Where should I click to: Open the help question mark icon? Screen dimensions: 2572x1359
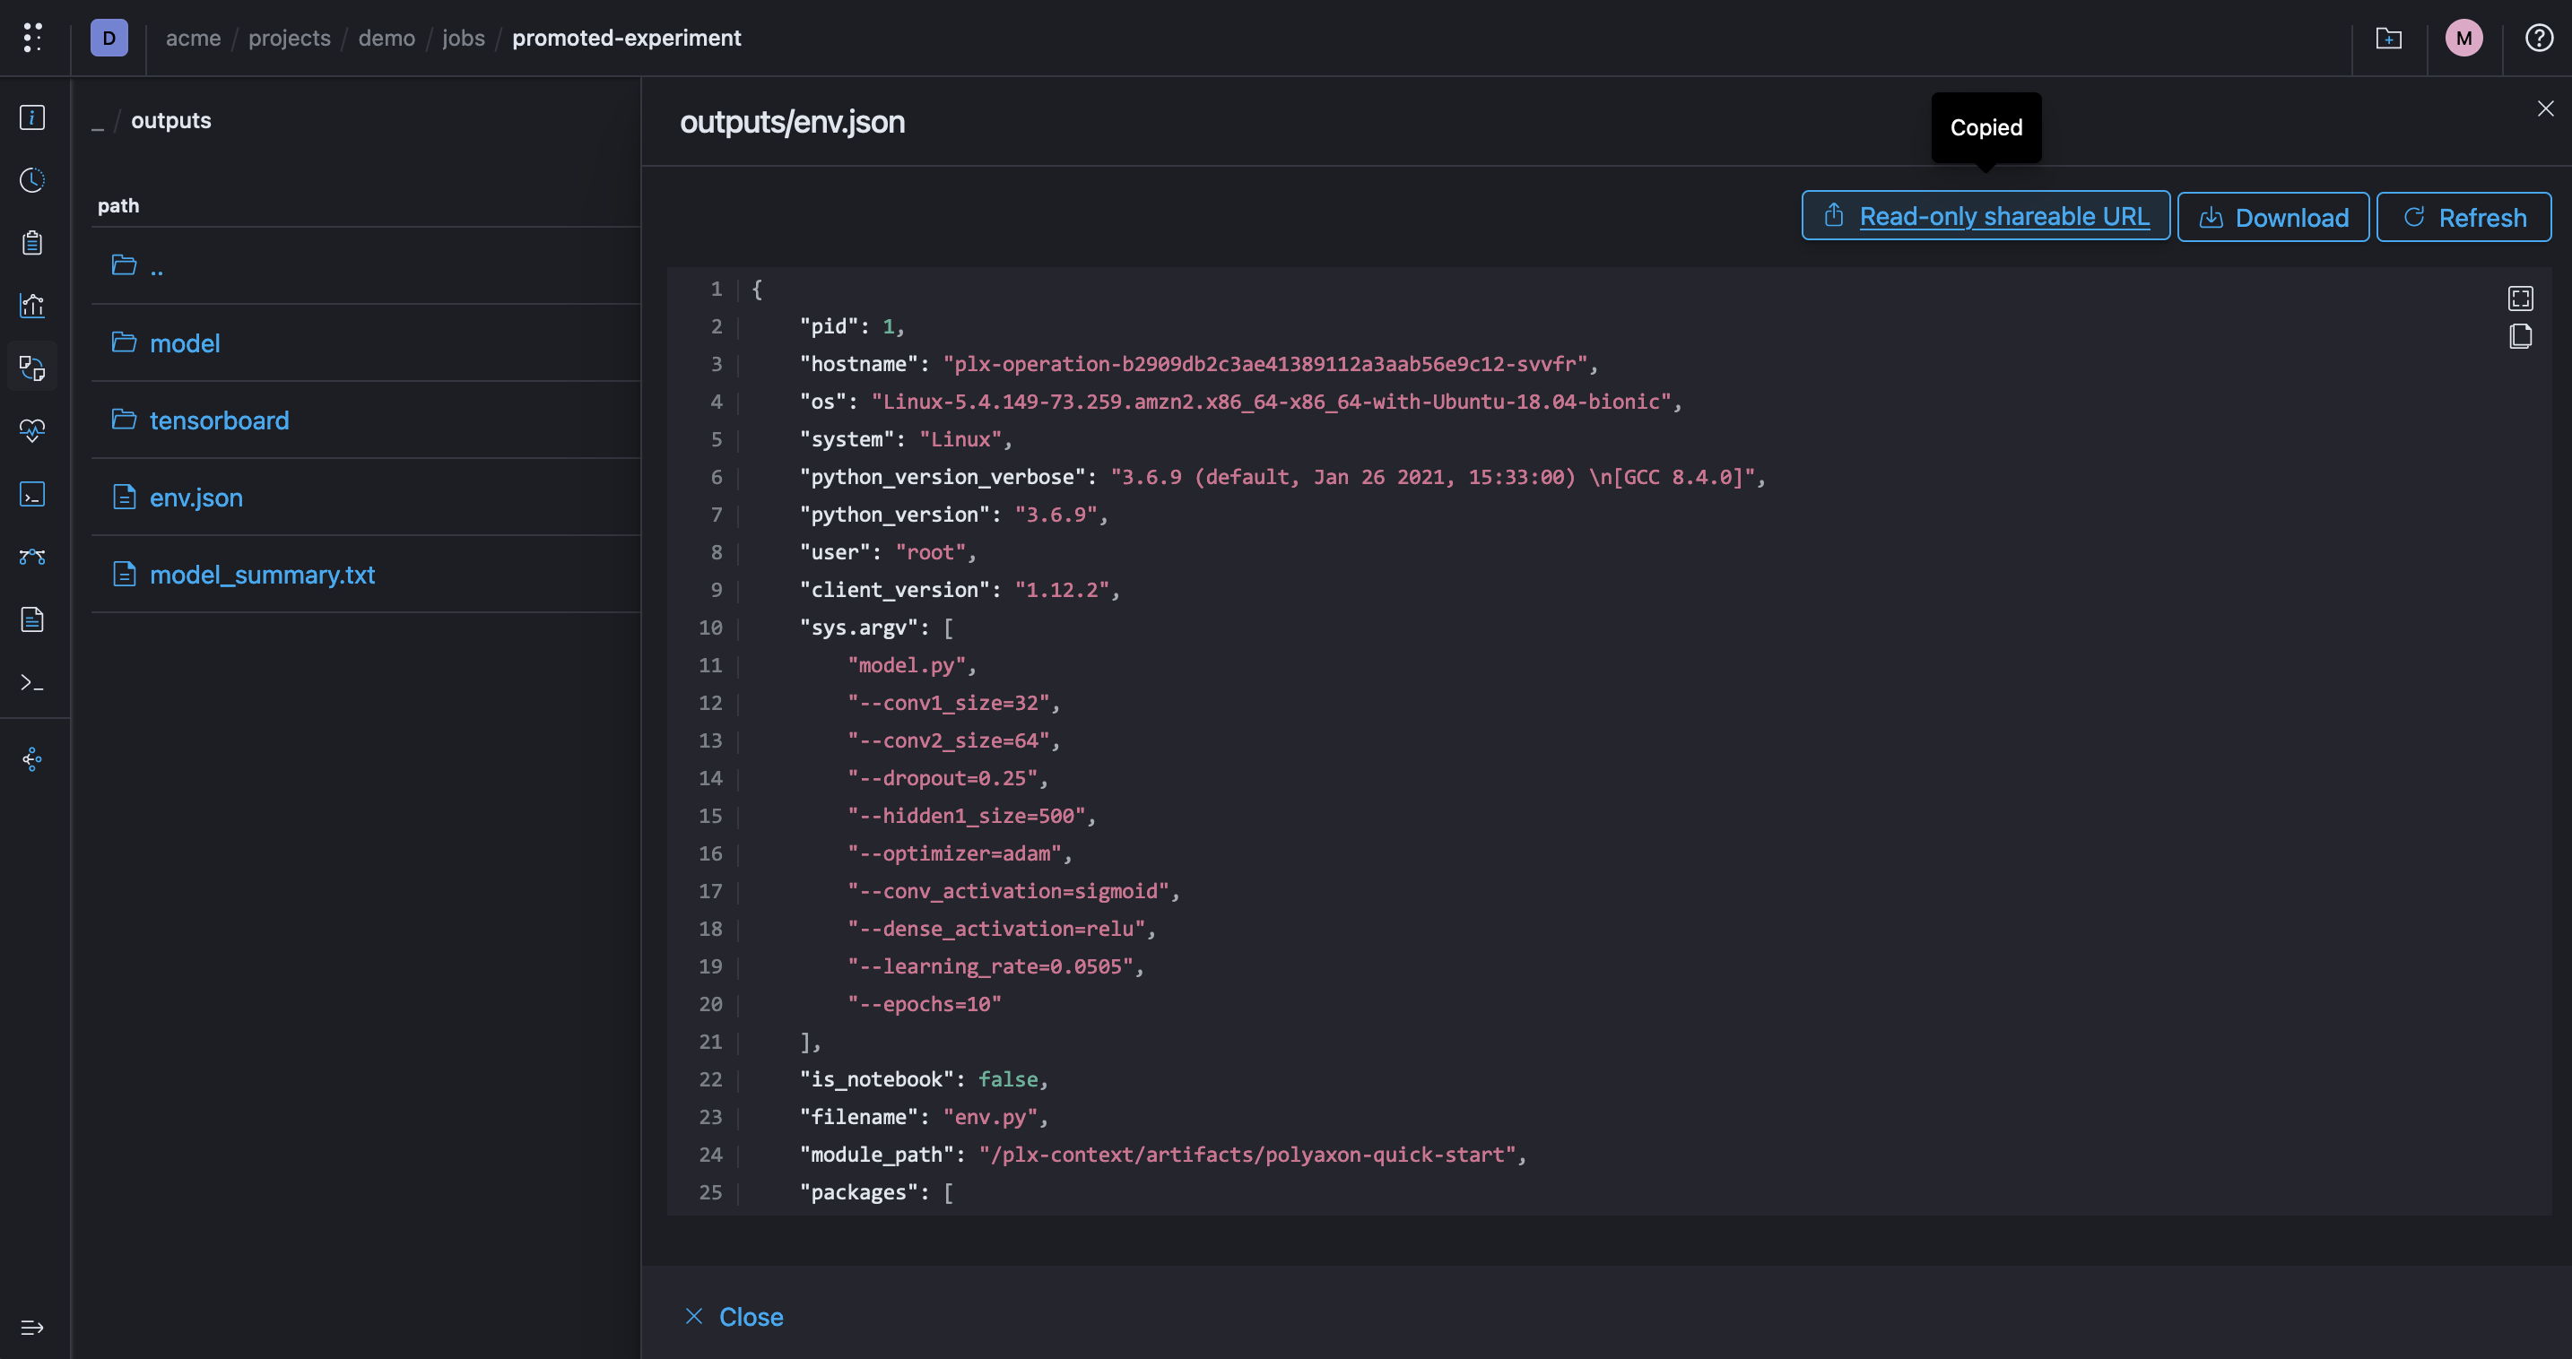pyautogui.click(x=2539, y=38)
